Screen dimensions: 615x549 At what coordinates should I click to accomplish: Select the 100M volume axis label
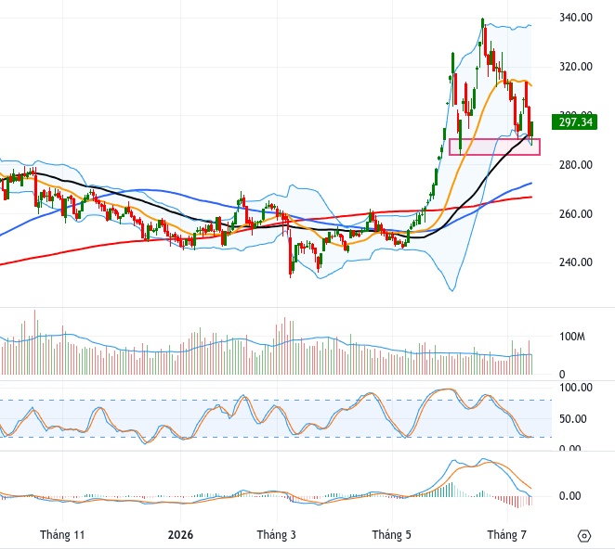tap(572, 337)
